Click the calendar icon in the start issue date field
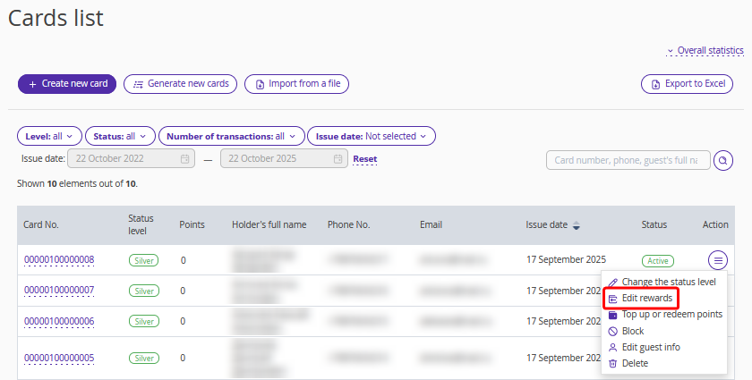752x380 pixels. [x=184, y=159]
